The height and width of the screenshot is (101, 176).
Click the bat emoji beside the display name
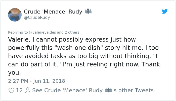88,12
